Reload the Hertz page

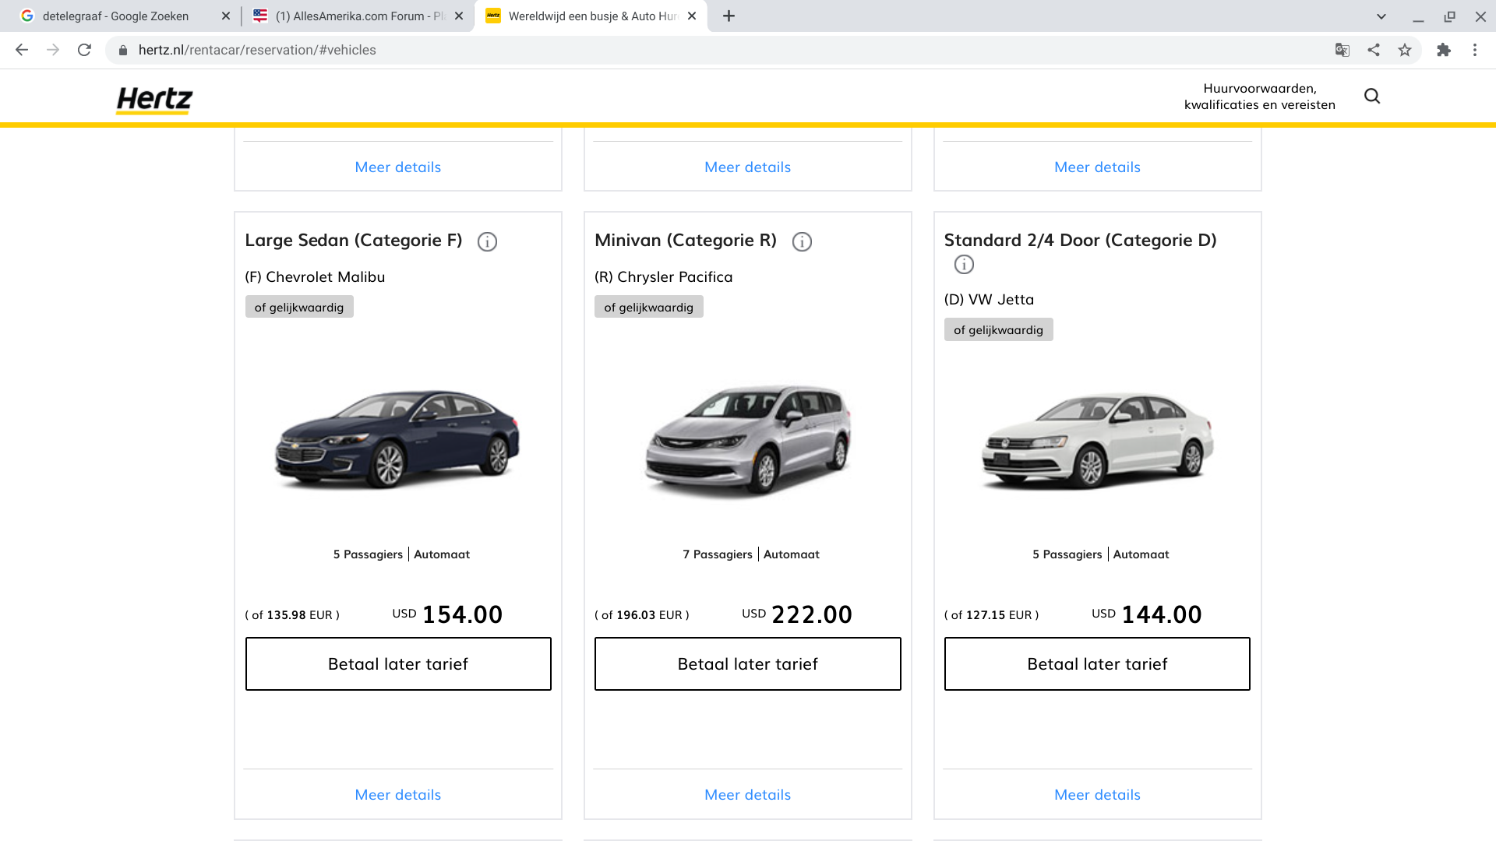pos(84,50)
